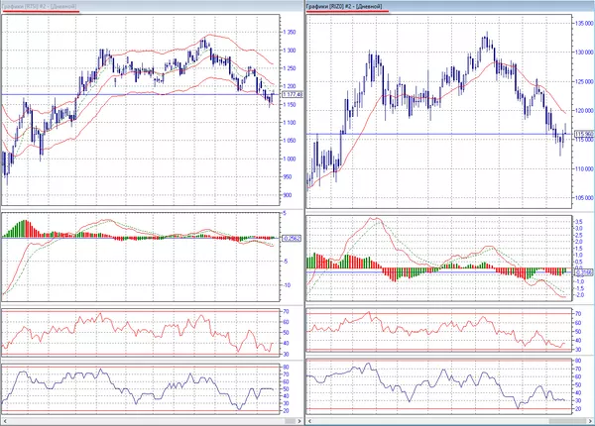Click the 950 price axis value
This screenshot has height=426, width=595.
click(x=288, y=177)
